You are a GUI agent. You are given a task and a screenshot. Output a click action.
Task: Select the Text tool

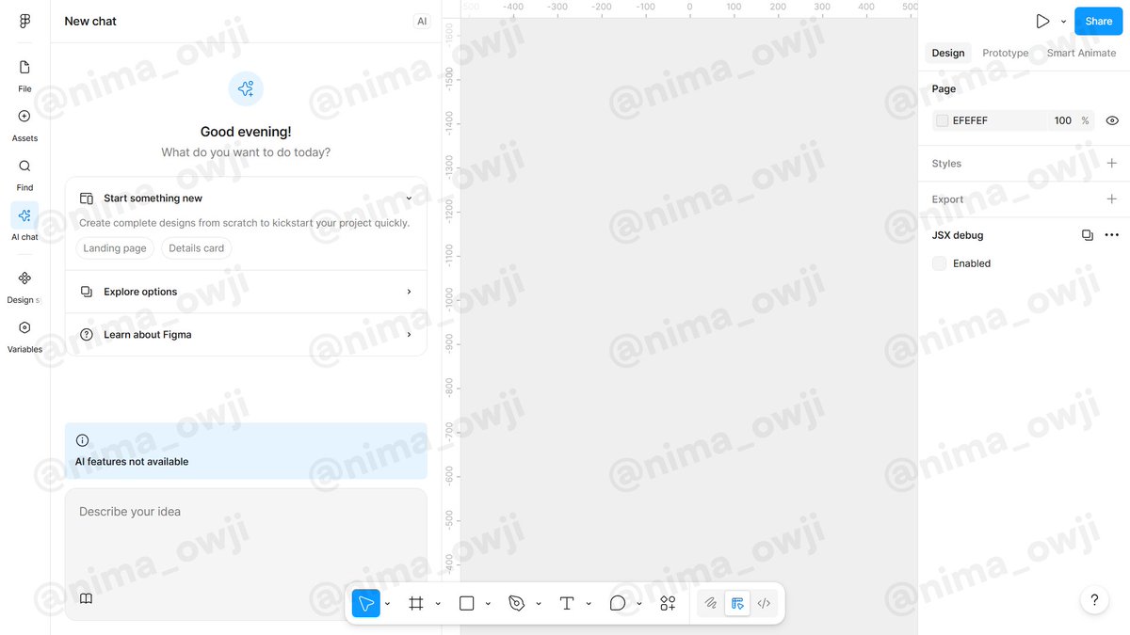(x=566, y=603)
